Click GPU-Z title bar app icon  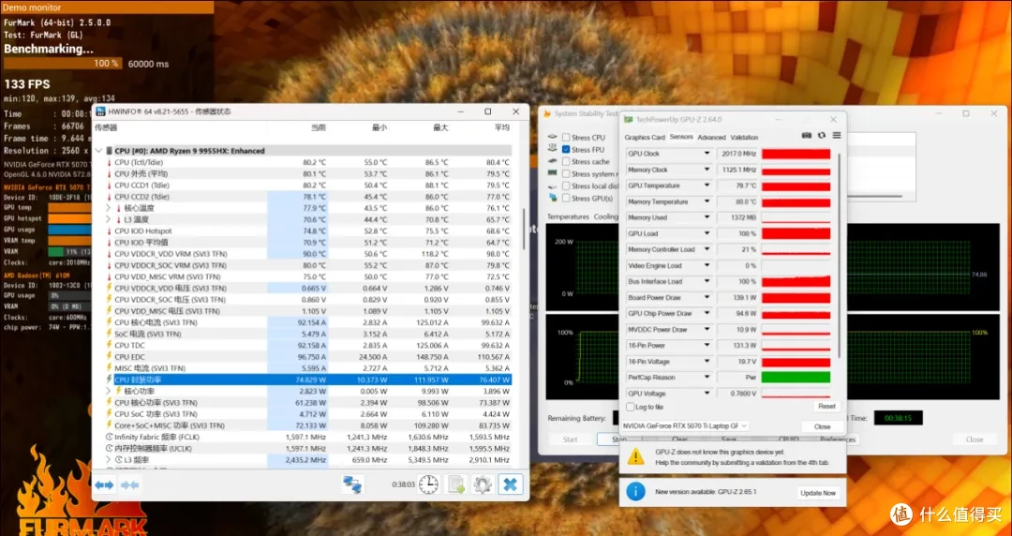click(629, 119)
